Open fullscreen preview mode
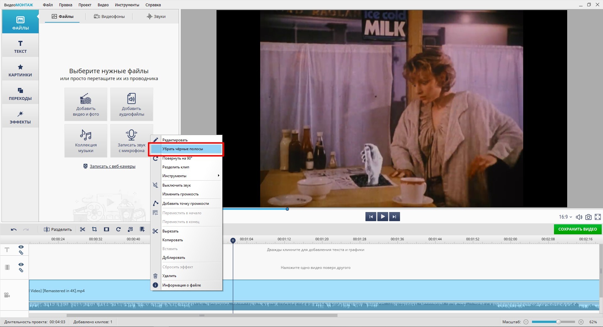Viewport: 603px width, 327px height. click(x=598, y=217)
